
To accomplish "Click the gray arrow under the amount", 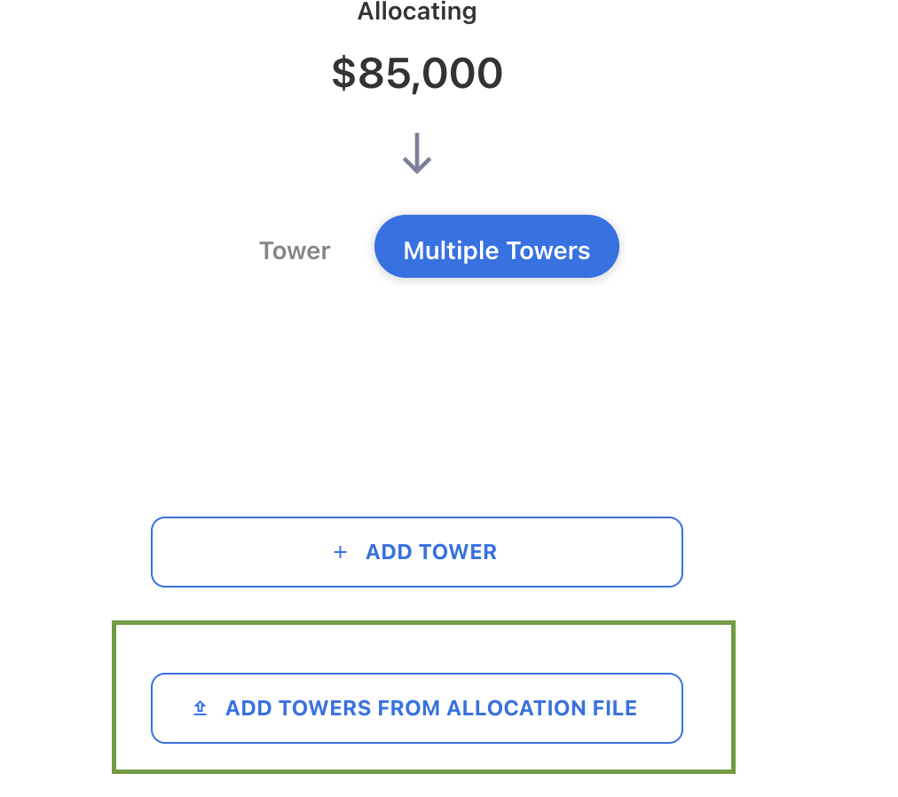I will 416,155.
